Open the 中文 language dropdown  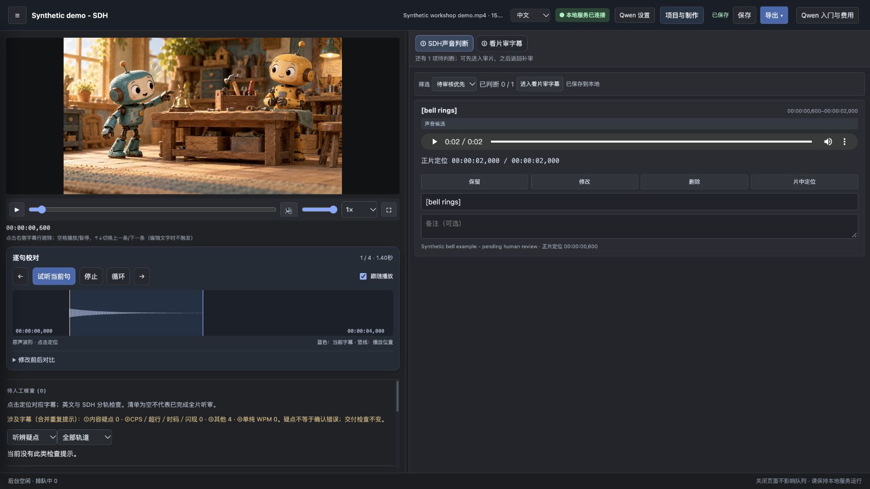click(531, 15)
